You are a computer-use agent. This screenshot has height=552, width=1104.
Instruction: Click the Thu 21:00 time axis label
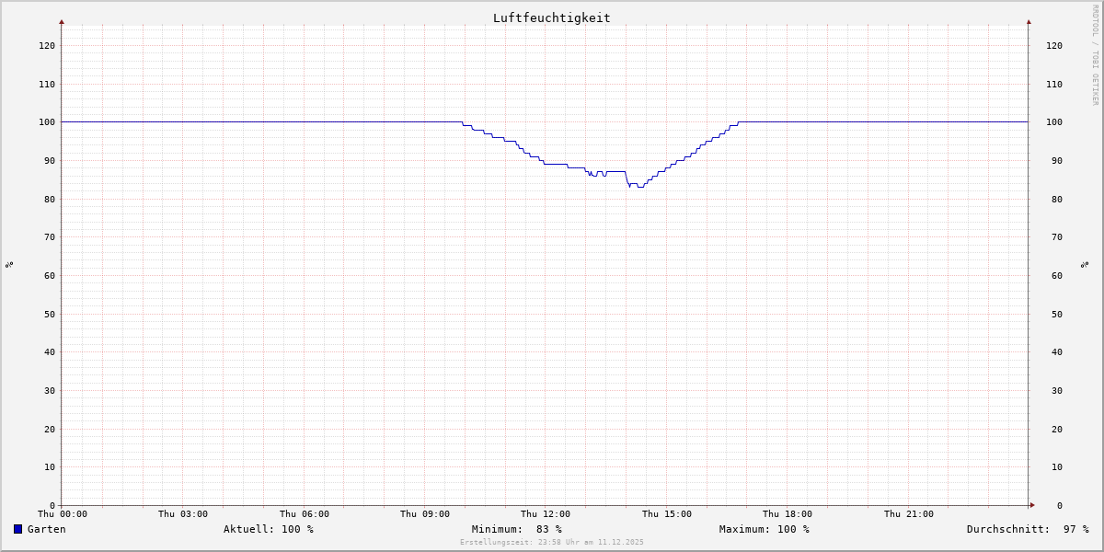[908, 514]
